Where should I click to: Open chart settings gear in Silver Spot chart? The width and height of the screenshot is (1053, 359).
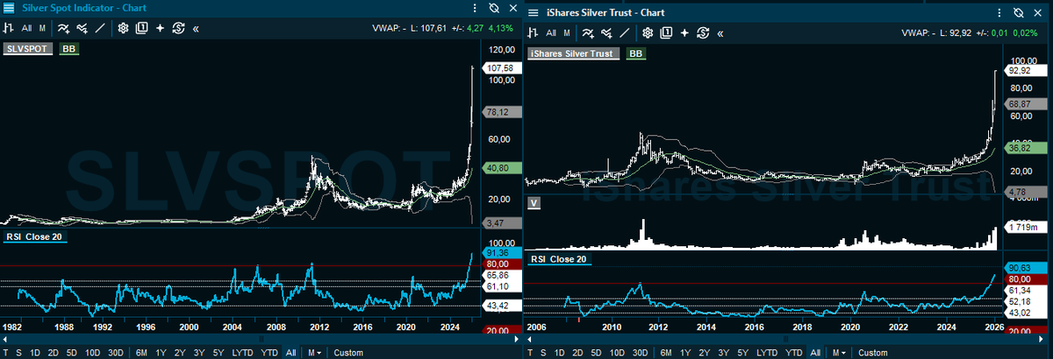124,28
